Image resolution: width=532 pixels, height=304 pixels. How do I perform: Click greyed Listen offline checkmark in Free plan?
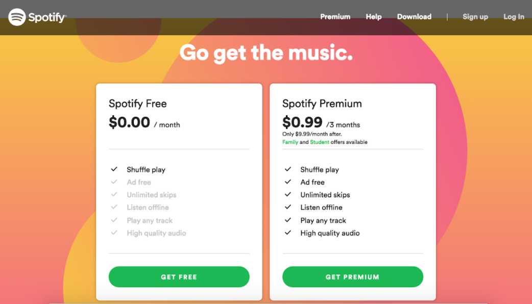pyautogui.click(x=114, y=208)
